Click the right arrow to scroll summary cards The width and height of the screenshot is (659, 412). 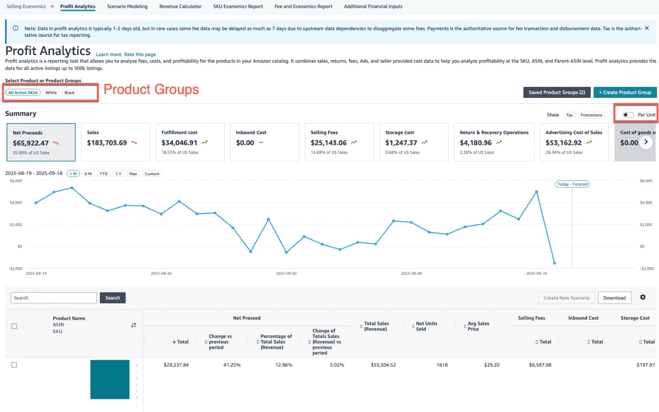(x=646, y=142)
